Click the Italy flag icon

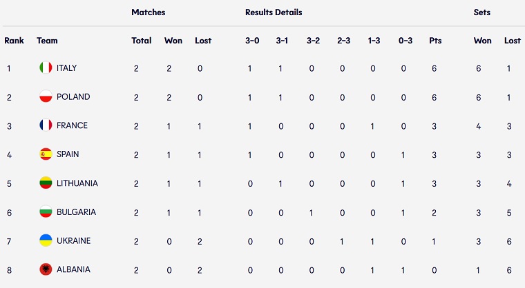(x=46, y=68)
